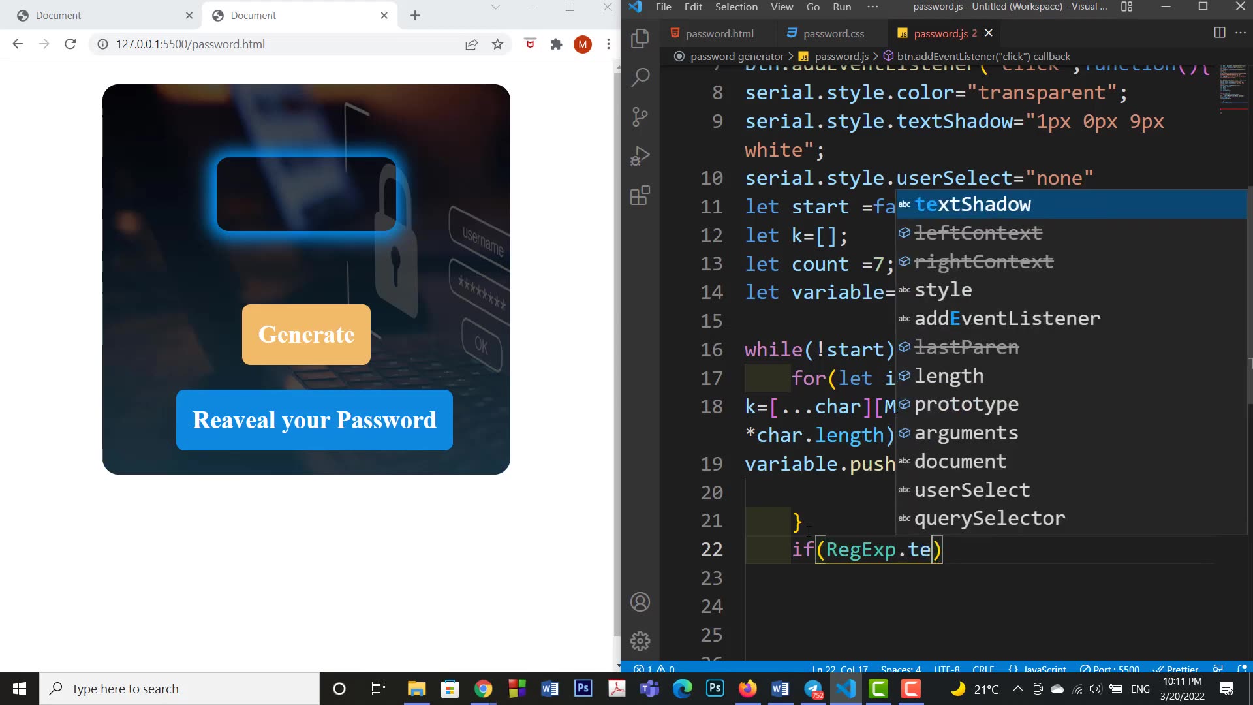Select the addEventListener suggestion
The width and height of the screenshot is (1253, 705).
[1007, 319]
